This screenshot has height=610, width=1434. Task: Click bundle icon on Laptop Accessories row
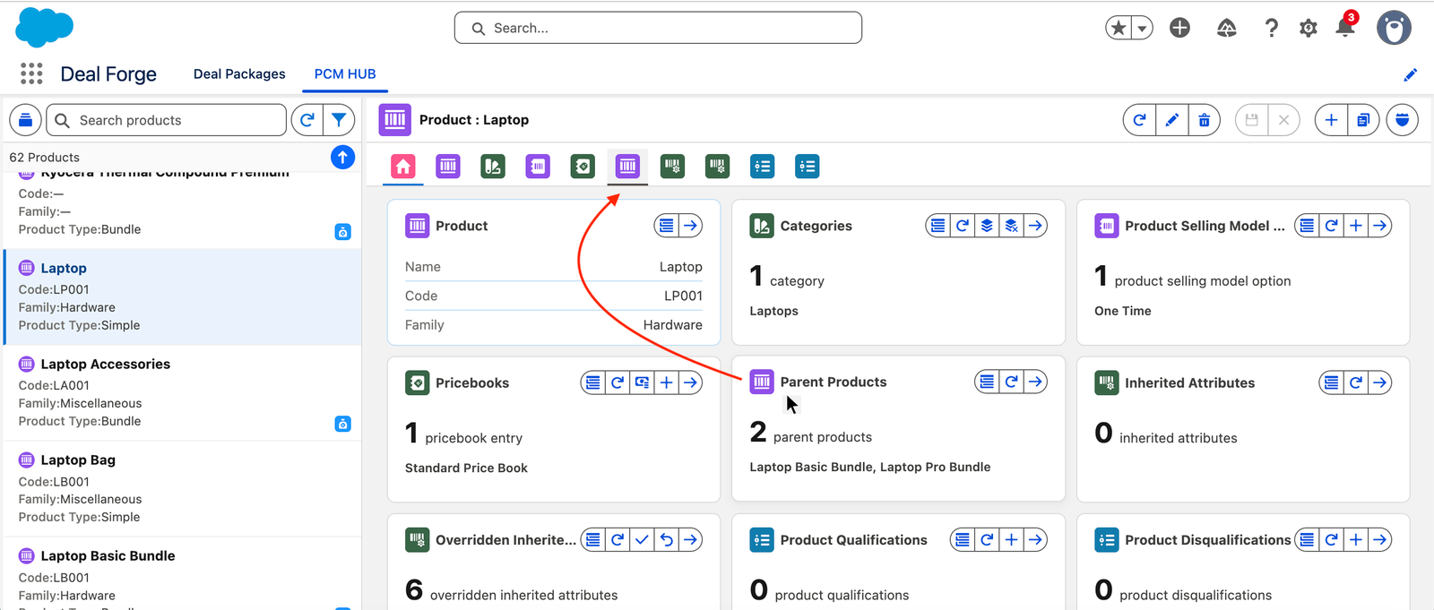[342, 424]
